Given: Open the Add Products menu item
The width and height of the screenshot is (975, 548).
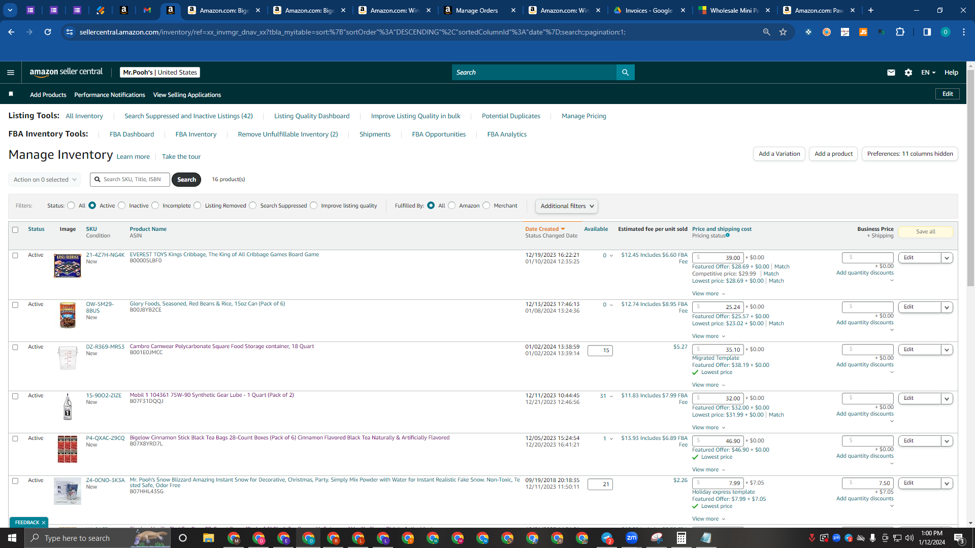Looking at the screenshot, I should [x=48, y=95].
